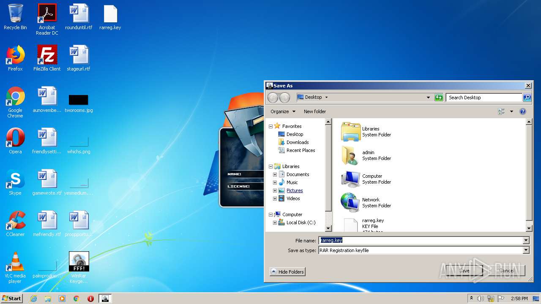
Task: Expand the Music library node
Action: [x=275, y=182]
